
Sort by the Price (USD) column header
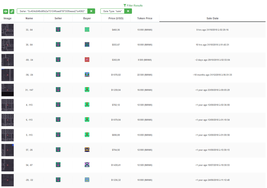116,18
